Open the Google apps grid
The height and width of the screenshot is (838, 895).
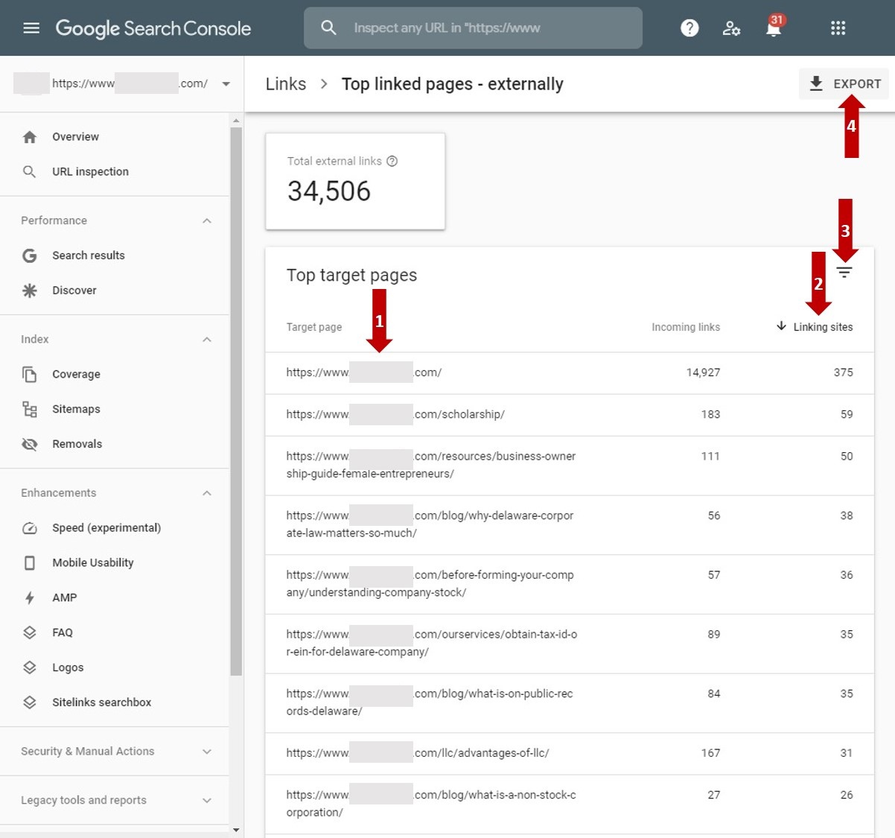[x=838, y=28]
